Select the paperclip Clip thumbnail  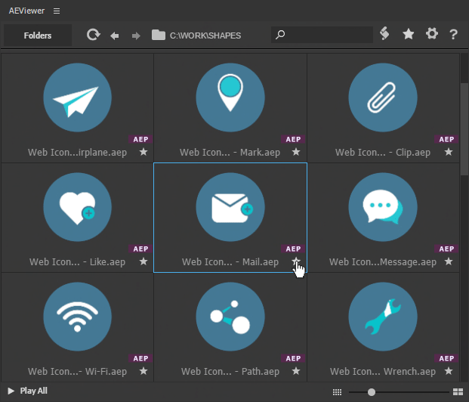click(383, 97)
